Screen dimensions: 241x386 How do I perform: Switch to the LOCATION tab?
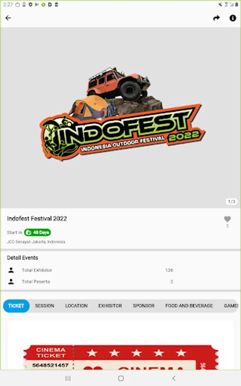pos(76,306)
